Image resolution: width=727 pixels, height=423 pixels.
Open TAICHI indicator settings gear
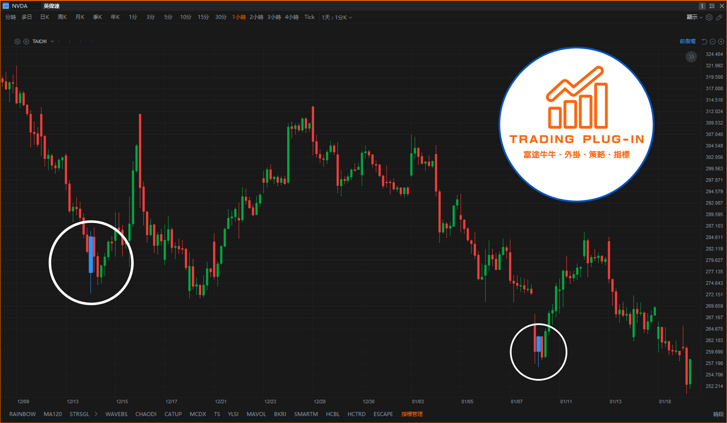point(17,41)
